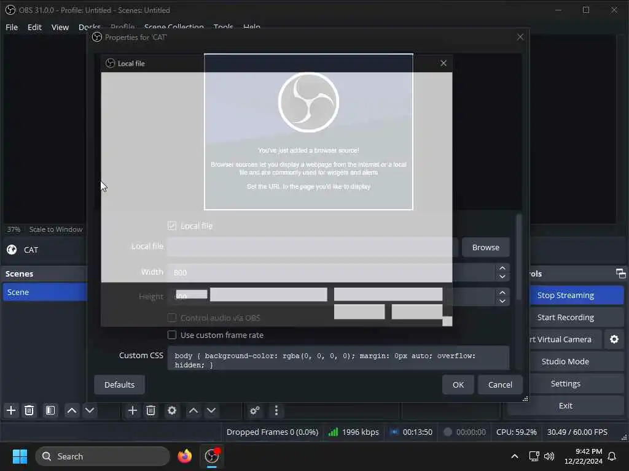Launch Firefox from the taskbar
The image size is (629, 471).
[184, 456]
